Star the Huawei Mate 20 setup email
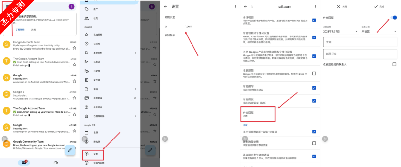Screen dimensions: 401x167 click(x=74, y=115)
